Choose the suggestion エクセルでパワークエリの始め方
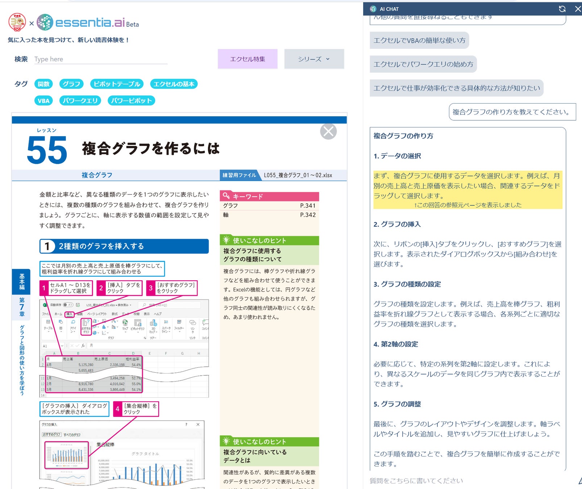This screenshot has width=582, height=489. click(423, 64)
